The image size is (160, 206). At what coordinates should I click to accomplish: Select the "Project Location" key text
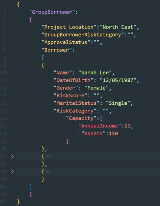[x=69, y=27]
